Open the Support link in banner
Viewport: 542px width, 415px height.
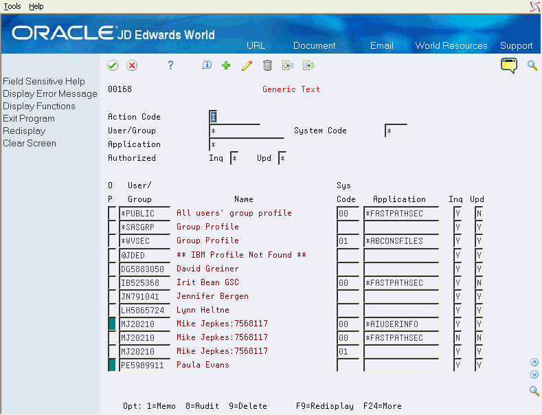click(x=516, y=45)
